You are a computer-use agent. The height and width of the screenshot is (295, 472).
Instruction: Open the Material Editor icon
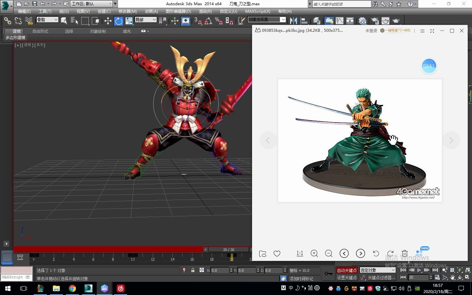click(x=362, y=21)
